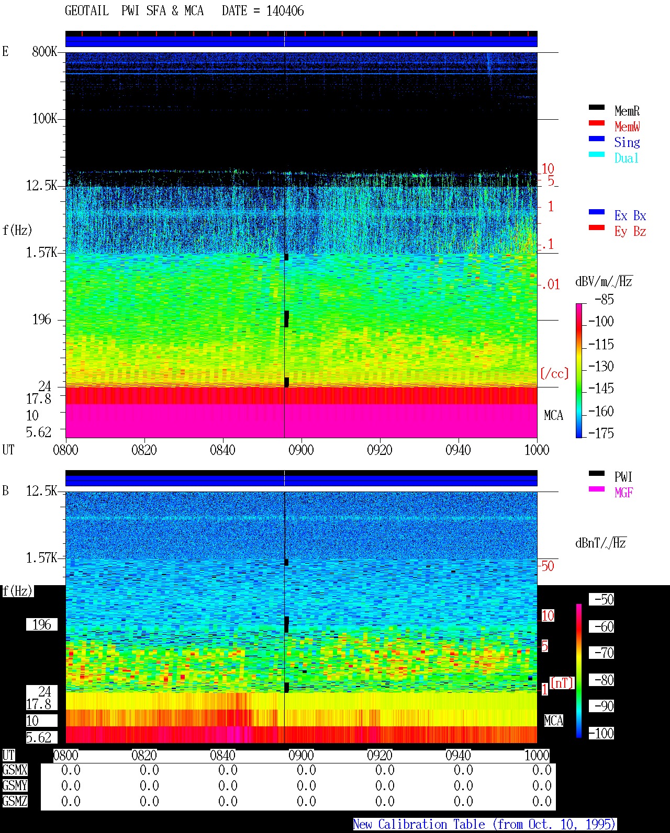
Task: Select the MGF legend label
Action: 624,493
